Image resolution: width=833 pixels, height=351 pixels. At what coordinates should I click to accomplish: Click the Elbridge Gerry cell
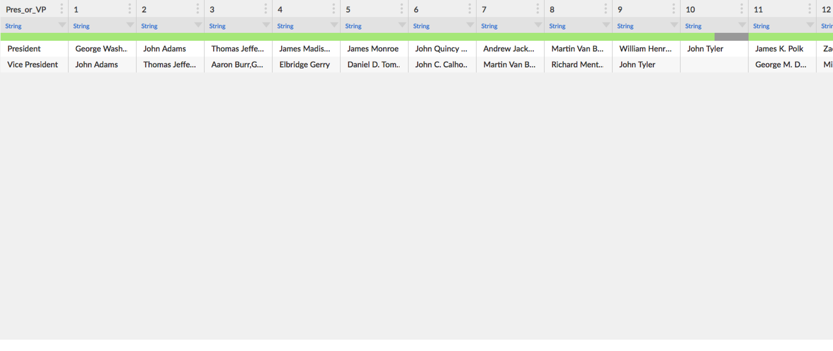pos(304,65)
